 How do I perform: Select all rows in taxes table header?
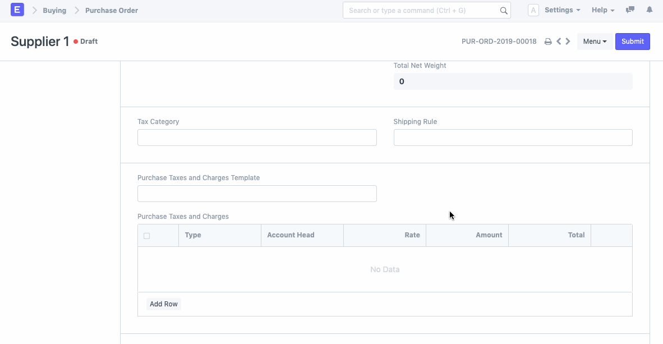[147, 236]
